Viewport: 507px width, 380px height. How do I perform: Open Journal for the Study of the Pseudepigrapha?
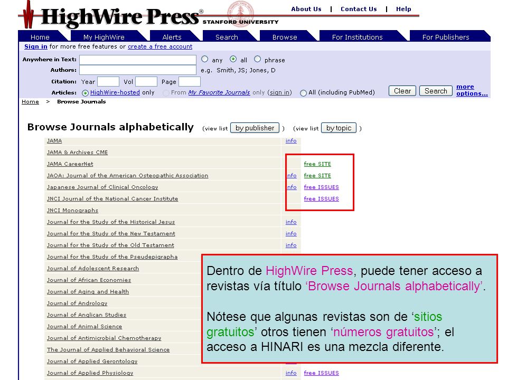[x=112, y=257]
